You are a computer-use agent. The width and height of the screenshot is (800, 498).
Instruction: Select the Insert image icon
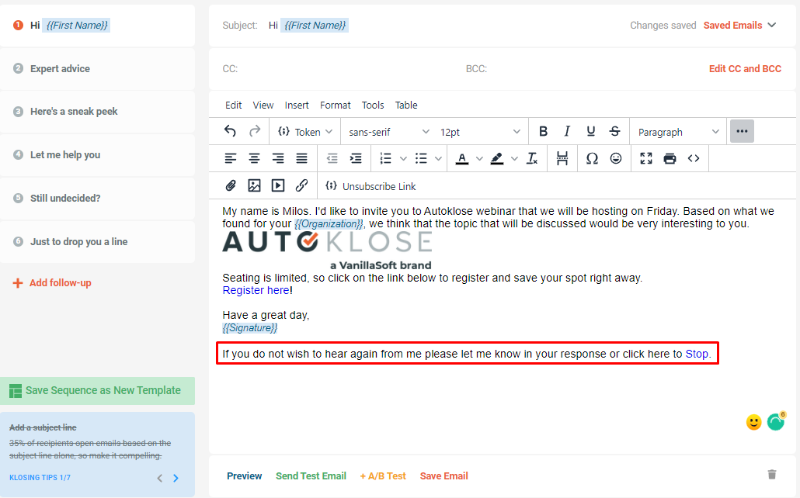pos(254,185)
